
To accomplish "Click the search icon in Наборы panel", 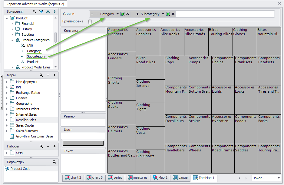I will point(41,146).
